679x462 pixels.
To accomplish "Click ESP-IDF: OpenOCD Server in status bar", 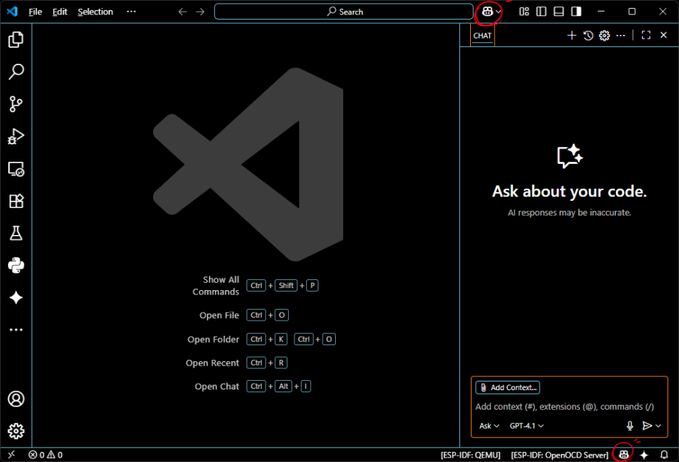I will (x=559, y=455).
